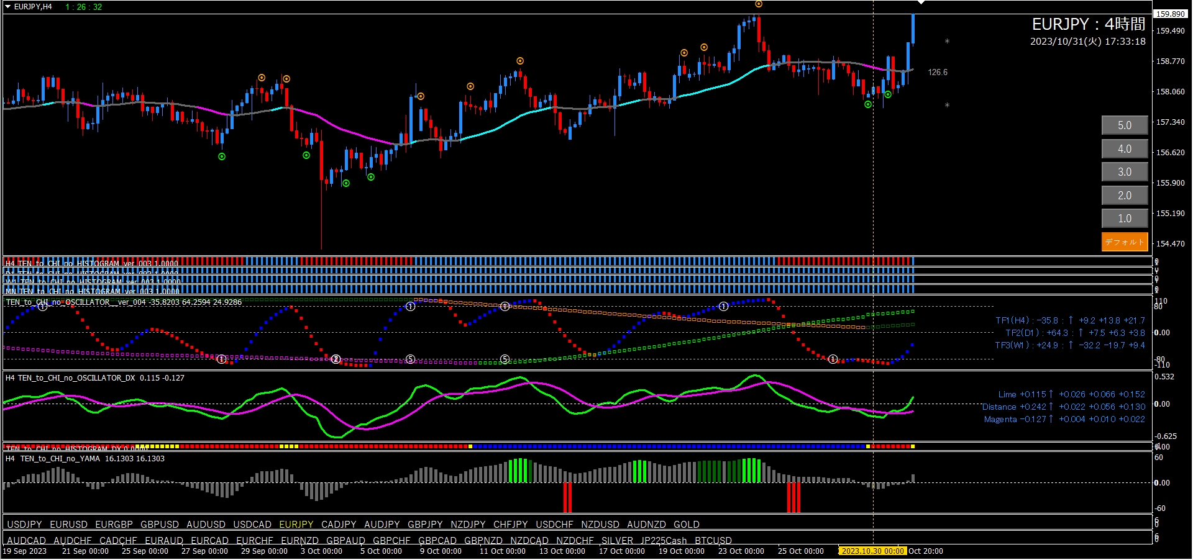Click the current price label 159.890
This screenshot has width=1193, height=560.
1171,14
